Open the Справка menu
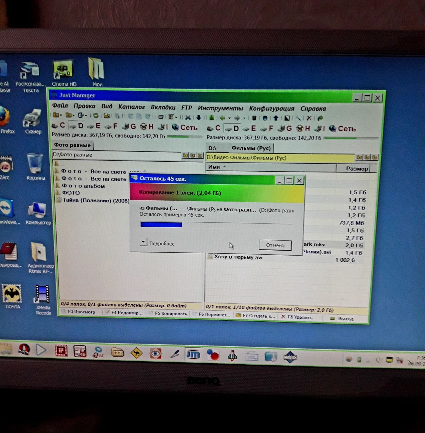 [313, 109]
